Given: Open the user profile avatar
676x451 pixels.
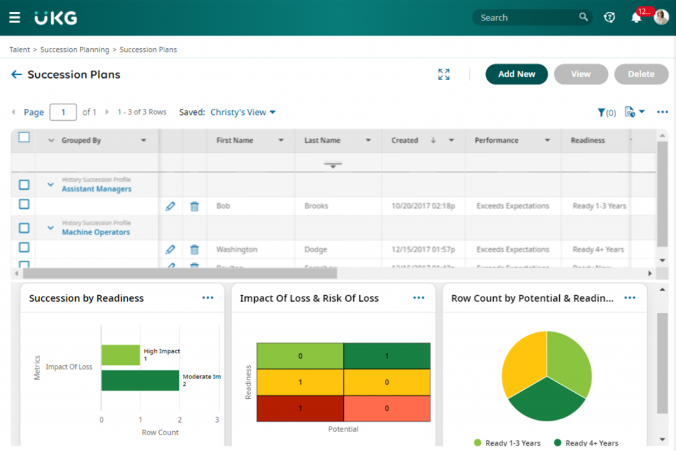Looking at the screenshot, I should tap(661, 17).
